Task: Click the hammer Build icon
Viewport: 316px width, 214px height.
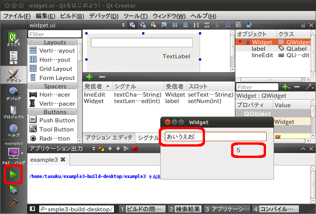Action: point(14,203)
